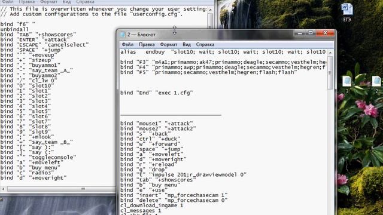
Task: Click bind "5" "slot5" in background window
Action: pos(25,112)
